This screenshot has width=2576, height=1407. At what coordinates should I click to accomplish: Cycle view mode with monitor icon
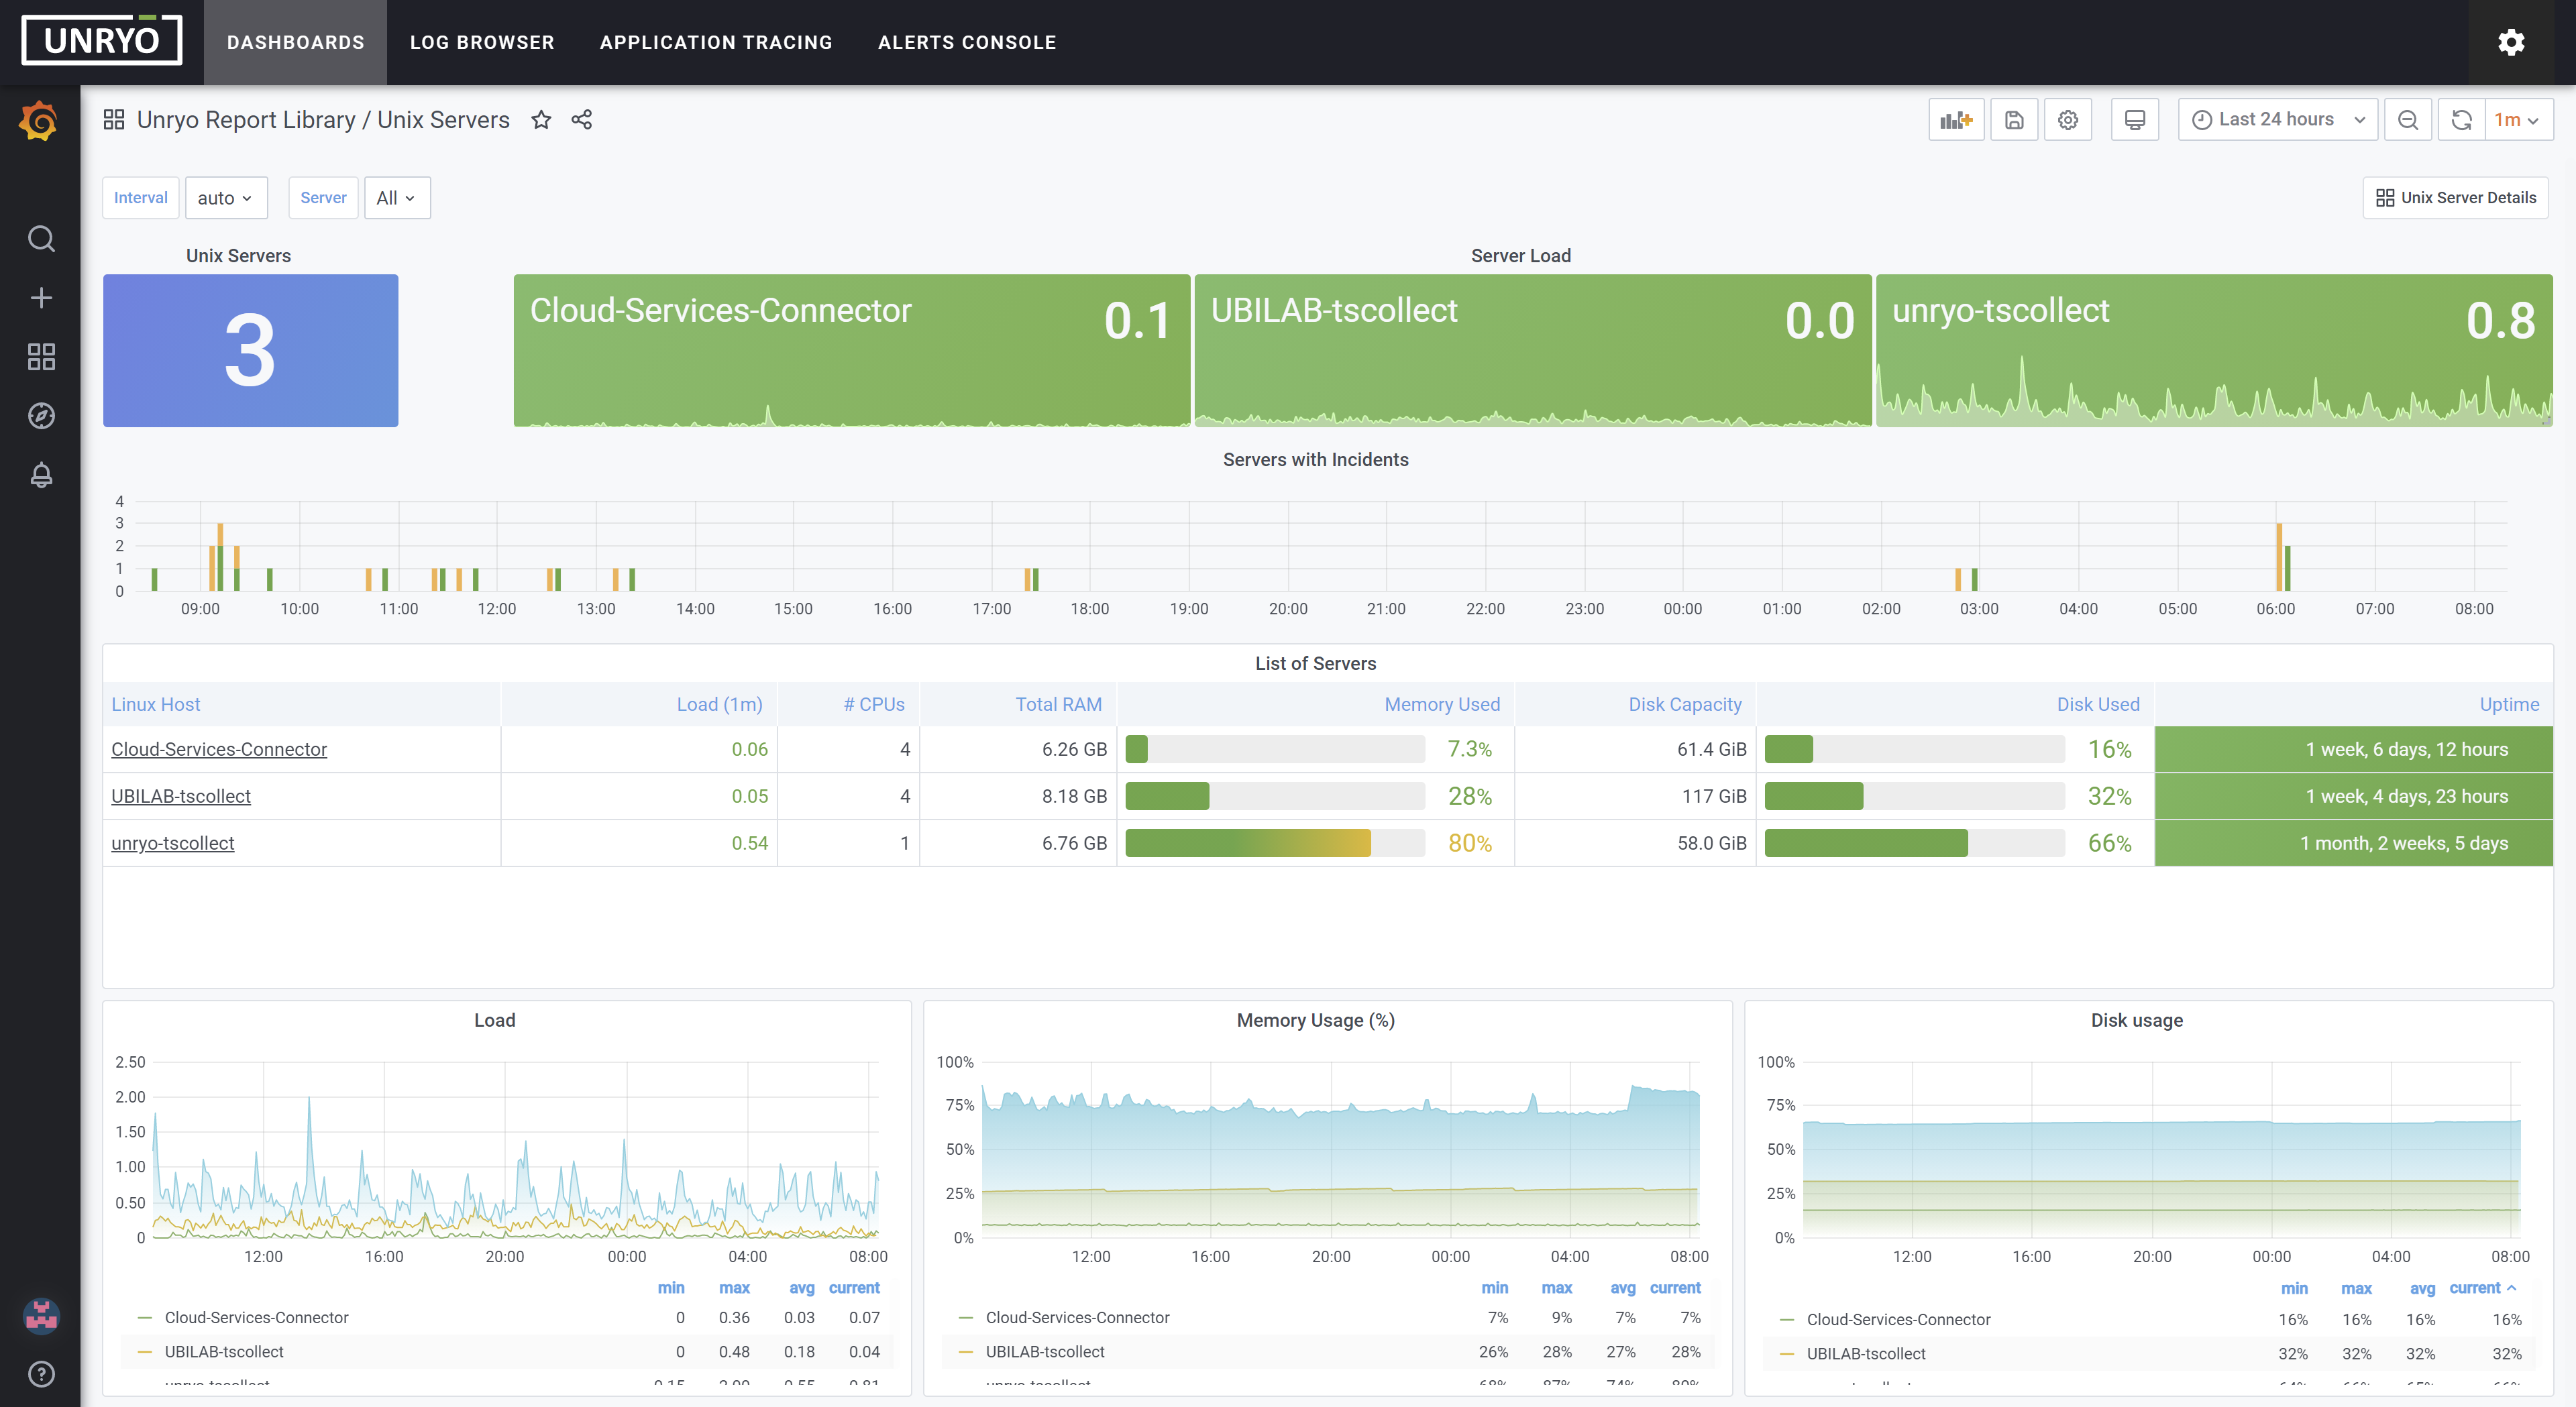pyautogui.click(x=2135, y=120)
